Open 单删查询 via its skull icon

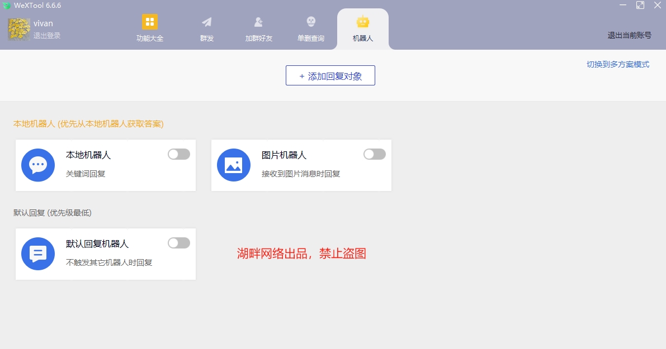point(310,21)
